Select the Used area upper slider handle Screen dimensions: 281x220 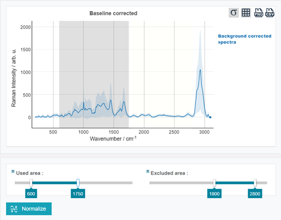tap(78, 183)
